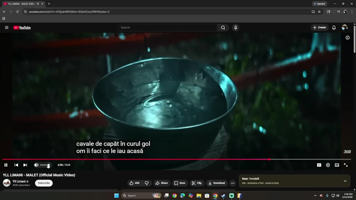Close the YLL LIMANI - MALET tab

coord(42,4)
